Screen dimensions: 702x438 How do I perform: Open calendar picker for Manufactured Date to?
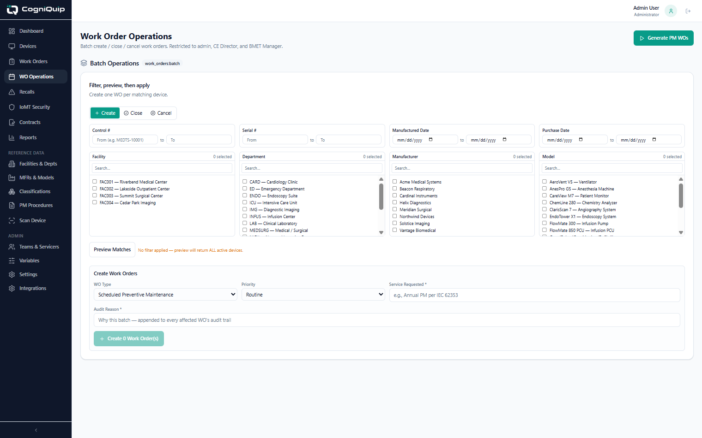point(504,140)
